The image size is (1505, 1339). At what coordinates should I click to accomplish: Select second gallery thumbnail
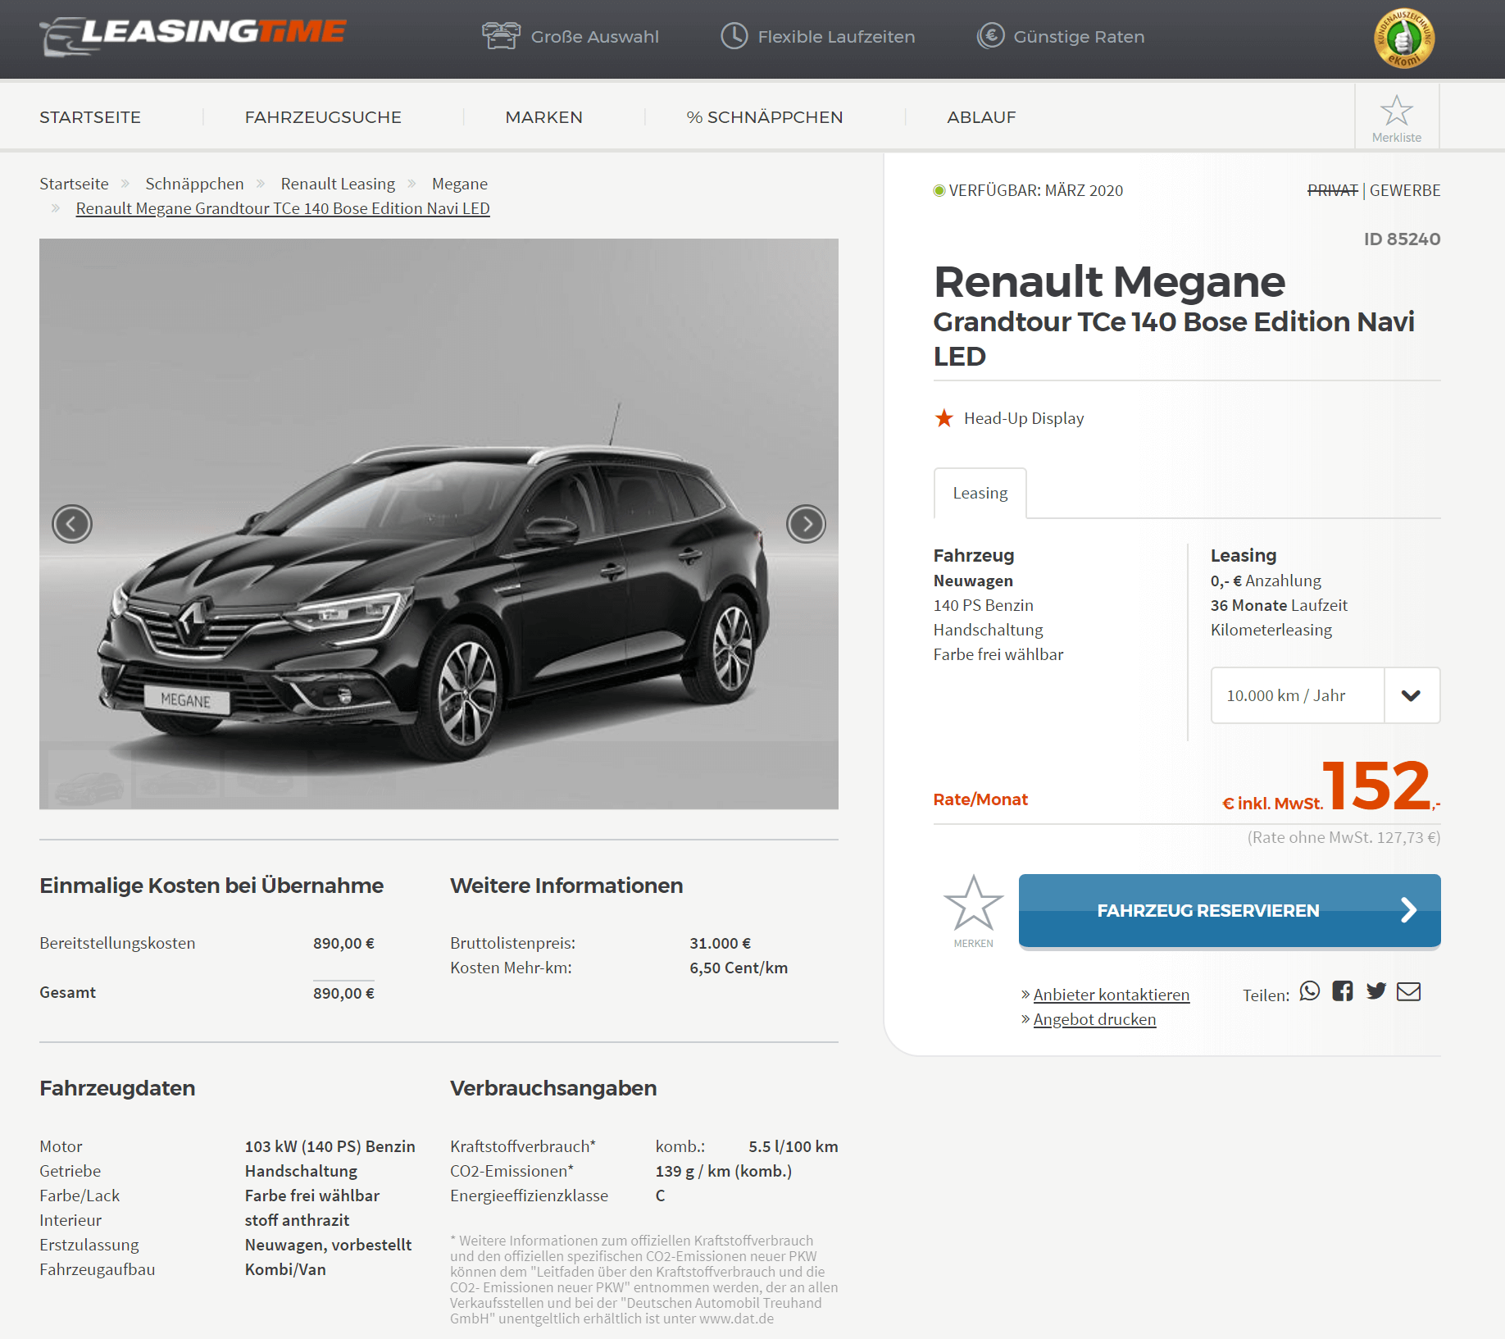coord(178,776)
